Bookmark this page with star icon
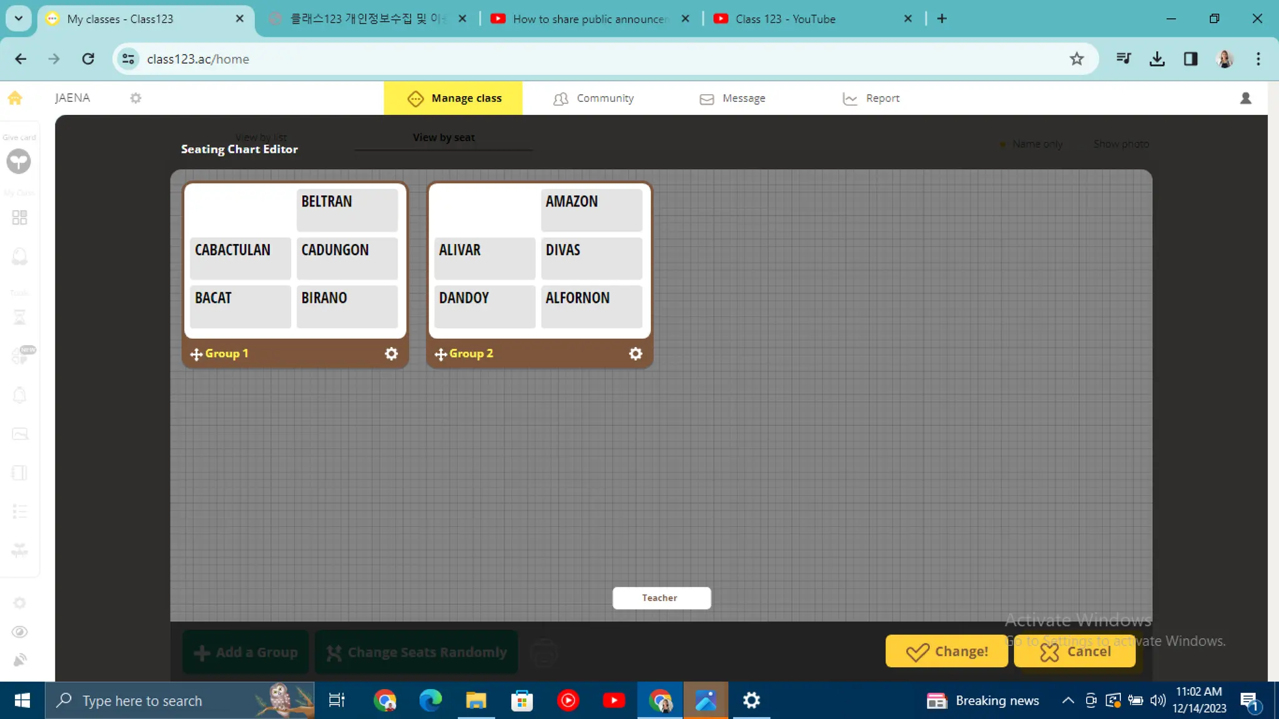 [x=1076, y=59]
